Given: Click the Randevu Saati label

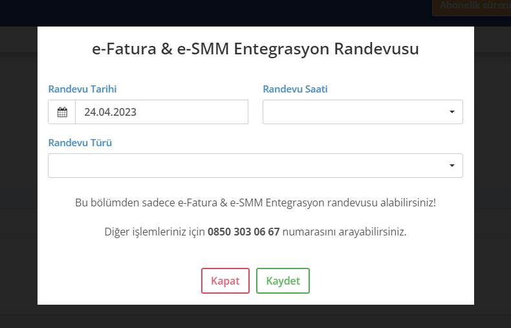Looking at the screenshot, I should tap(295, 89).
